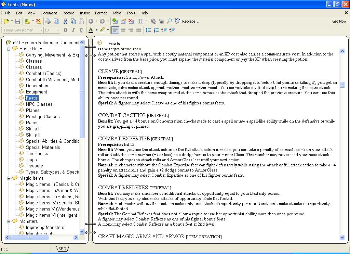Click the Delete note icon with red X
The height and width of the screenshot is (254, 350).
pos(39,21)
